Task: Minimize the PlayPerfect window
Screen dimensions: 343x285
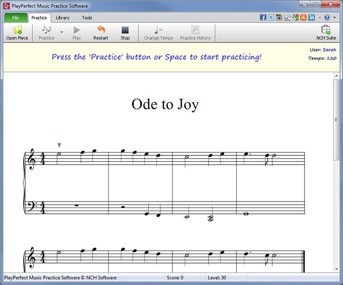Action: pos(305,4)
